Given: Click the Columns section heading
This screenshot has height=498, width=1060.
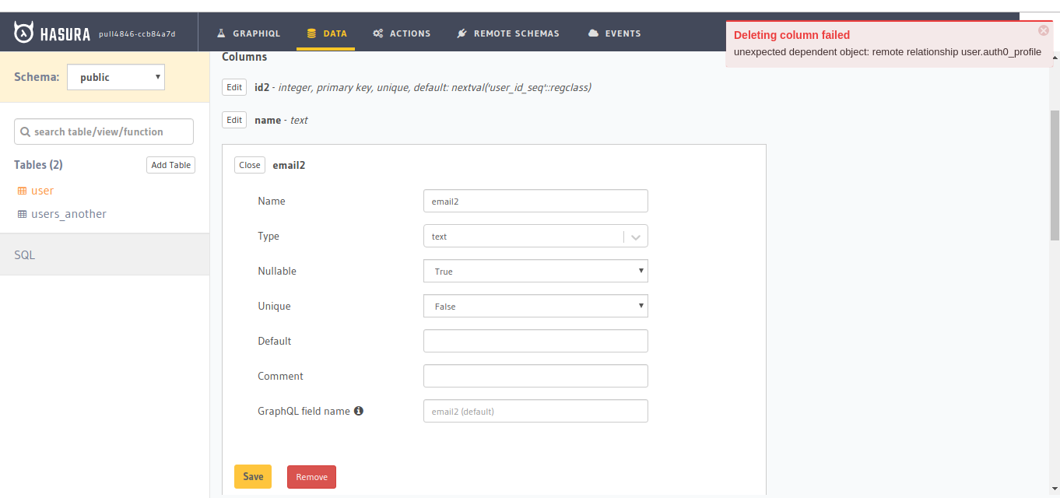Looking at the screenshot, I should click(x=244, y=57).
